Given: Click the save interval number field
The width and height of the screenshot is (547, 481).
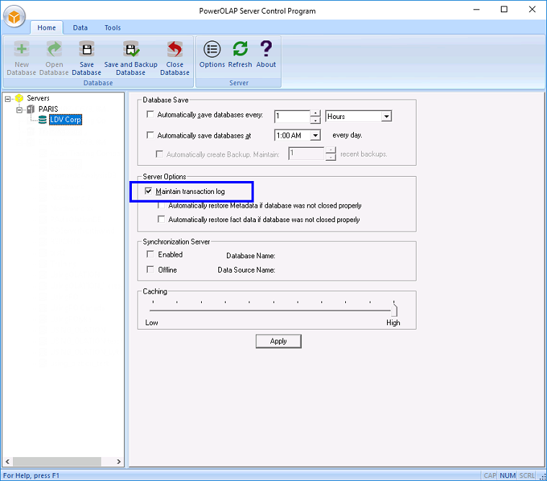Looking at the screenshot, I should (292, 116).
